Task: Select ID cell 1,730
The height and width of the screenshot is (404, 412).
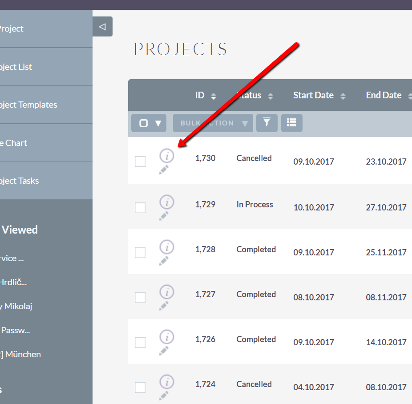Action: [x=205, y=158]
